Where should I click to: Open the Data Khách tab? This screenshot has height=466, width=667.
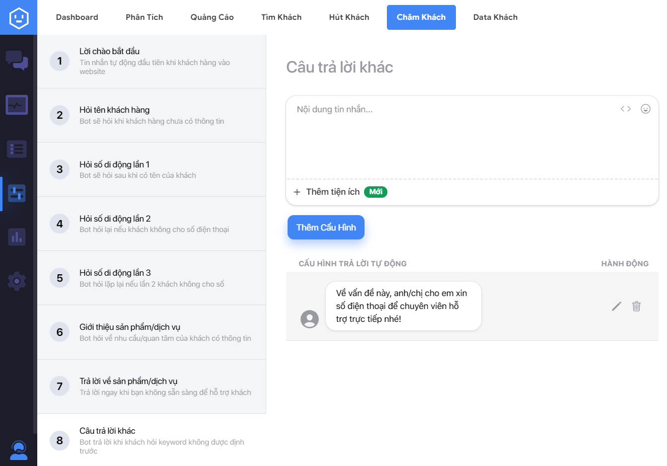495,17
